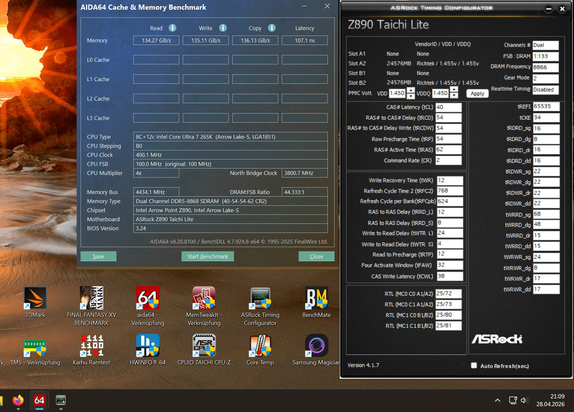Enable Auto Refresh(sec) checkbox

click(474, 365)
